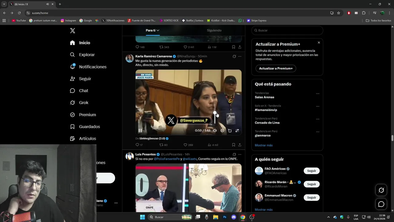The width and height of the screenshot is (394, 222).
Task: Open Grok action on Karla Ramírez's post
Action: click(234, 56)
